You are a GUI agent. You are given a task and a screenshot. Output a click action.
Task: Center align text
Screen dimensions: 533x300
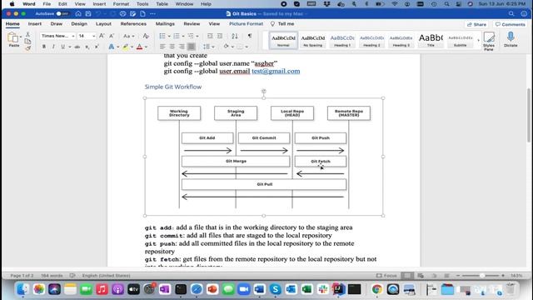tap(172, 47)
